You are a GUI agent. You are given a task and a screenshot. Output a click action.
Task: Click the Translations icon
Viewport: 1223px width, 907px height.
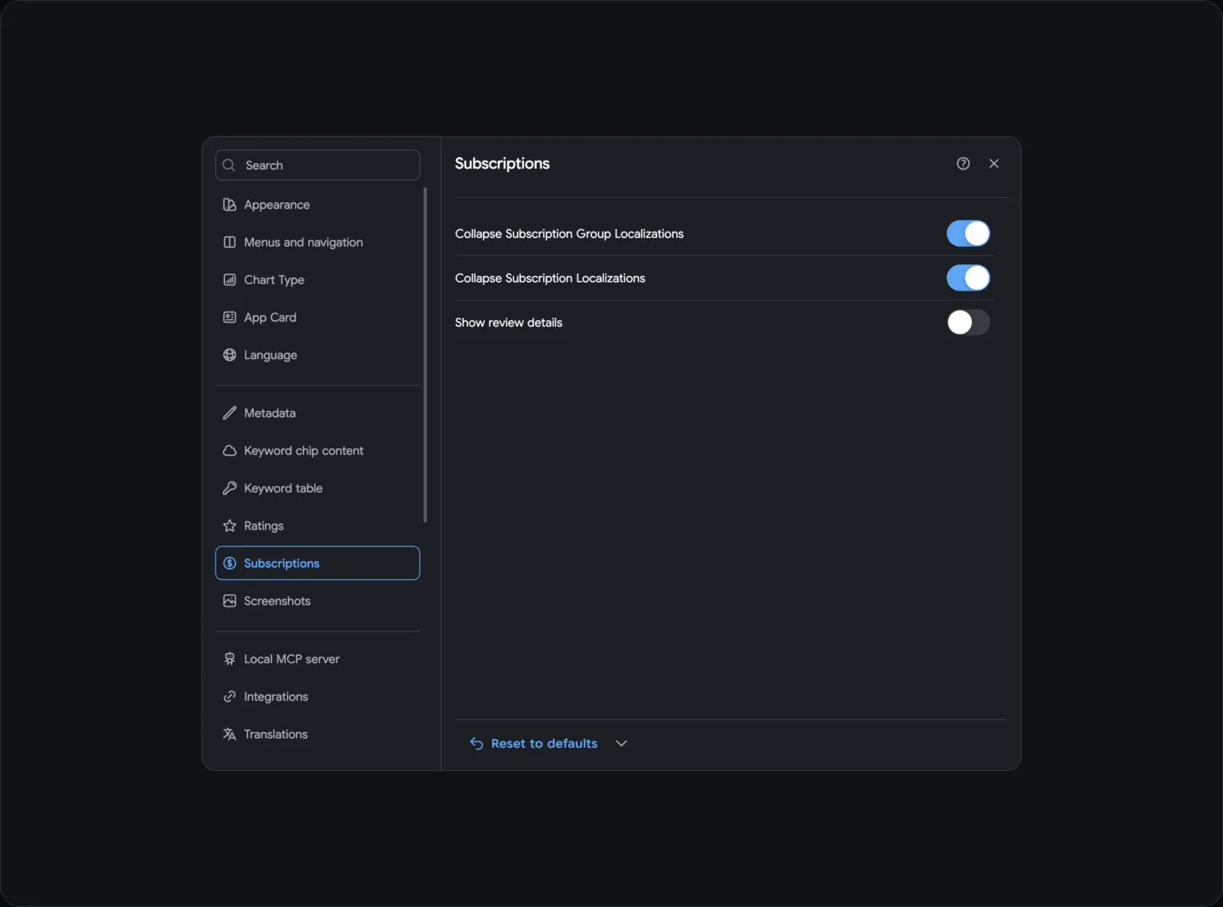tap(229, 734)
